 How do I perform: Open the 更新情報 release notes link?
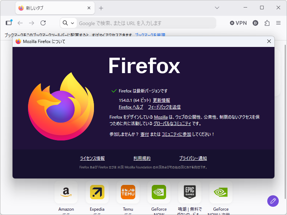[x=161, y=100]
